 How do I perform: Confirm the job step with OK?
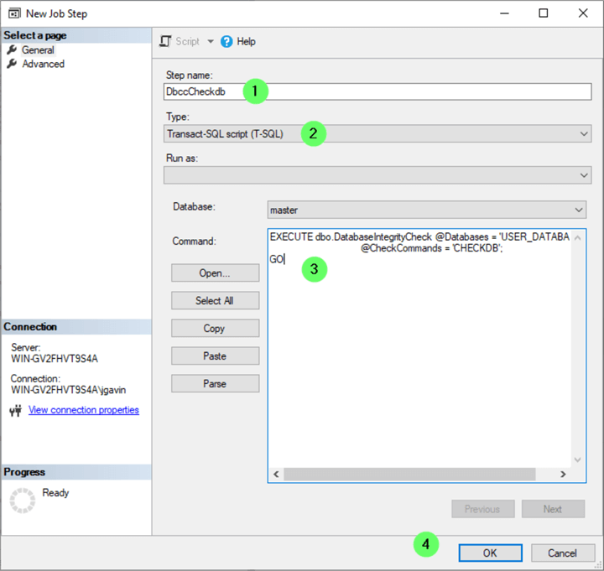490,553
